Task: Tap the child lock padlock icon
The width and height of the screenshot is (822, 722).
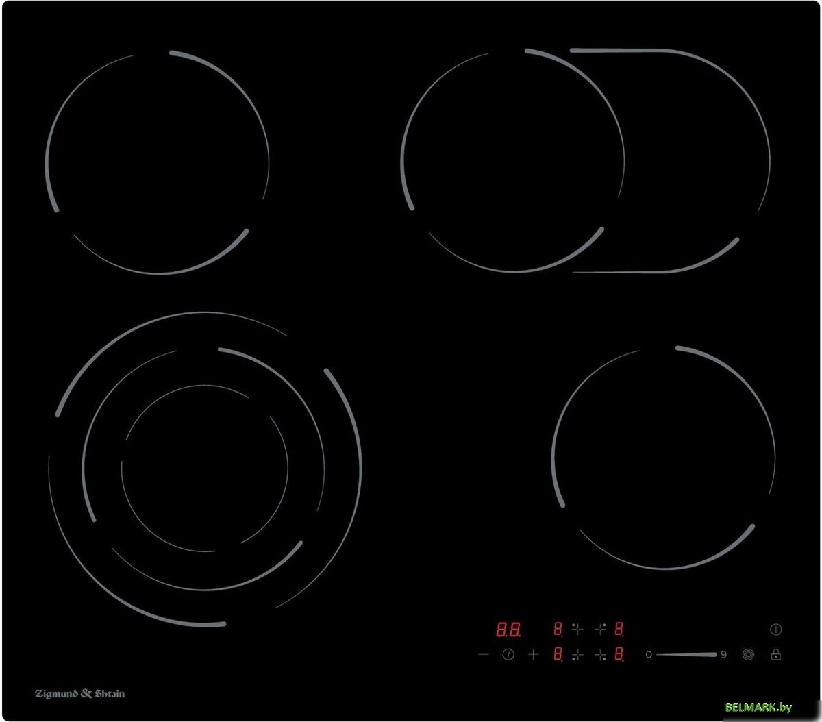Action: click(775, 655)
